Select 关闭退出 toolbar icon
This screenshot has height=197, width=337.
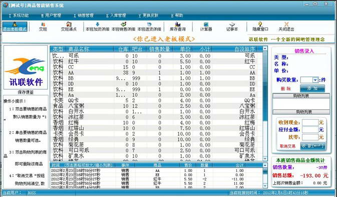[286, 27]
